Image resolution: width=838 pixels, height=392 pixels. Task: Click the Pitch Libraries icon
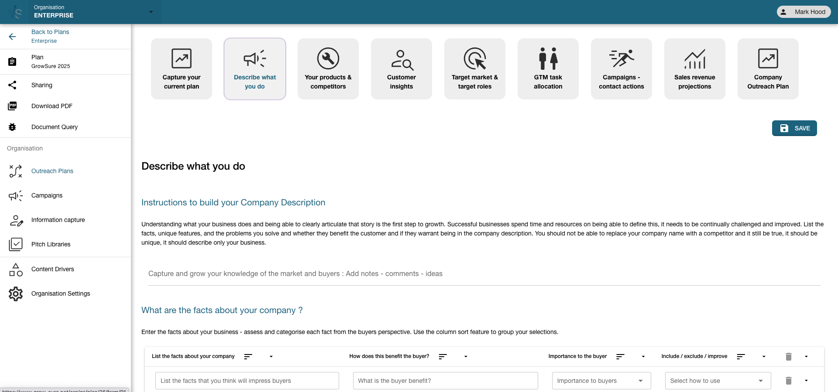(16, 244)
